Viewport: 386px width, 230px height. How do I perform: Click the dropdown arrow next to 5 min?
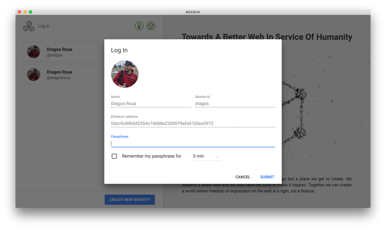tap(217, 156)
